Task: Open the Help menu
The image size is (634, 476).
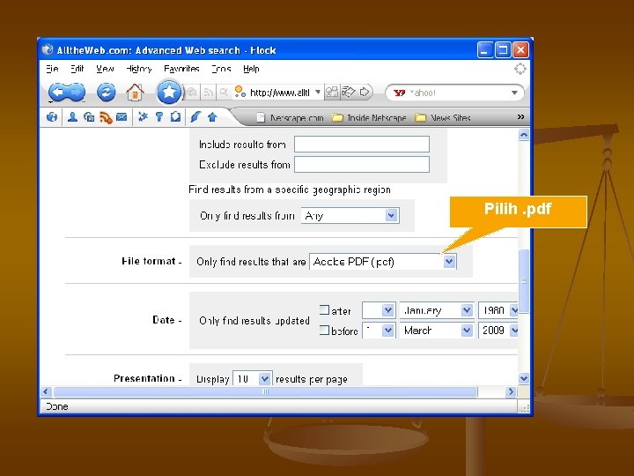Action: click(251, 69)
